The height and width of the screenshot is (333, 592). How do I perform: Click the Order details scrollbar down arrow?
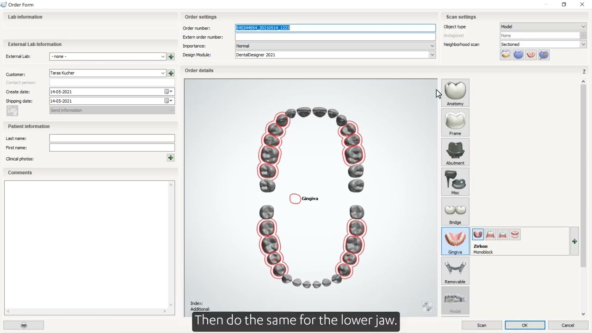[583, 314]
